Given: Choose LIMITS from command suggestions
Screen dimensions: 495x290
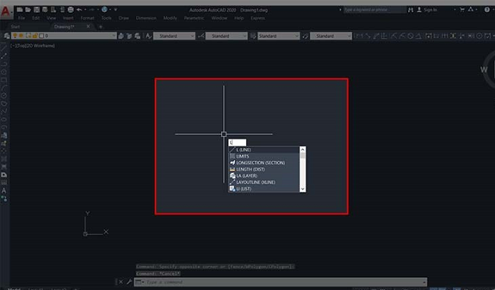Looking at the screenshot, I should 264,156.
